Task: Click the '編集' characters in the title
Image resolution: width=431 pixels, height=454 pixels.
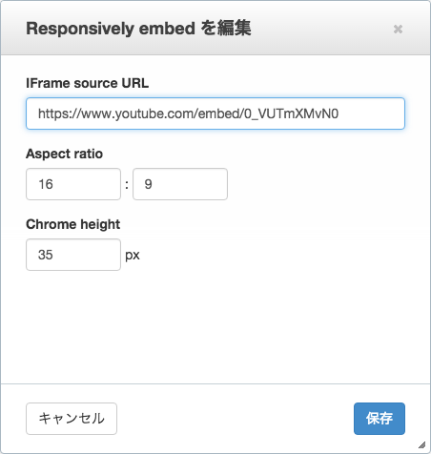Action: tap(235, 29)
